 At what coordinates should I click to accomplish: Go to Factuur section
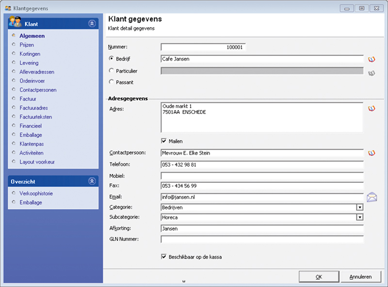28,99
